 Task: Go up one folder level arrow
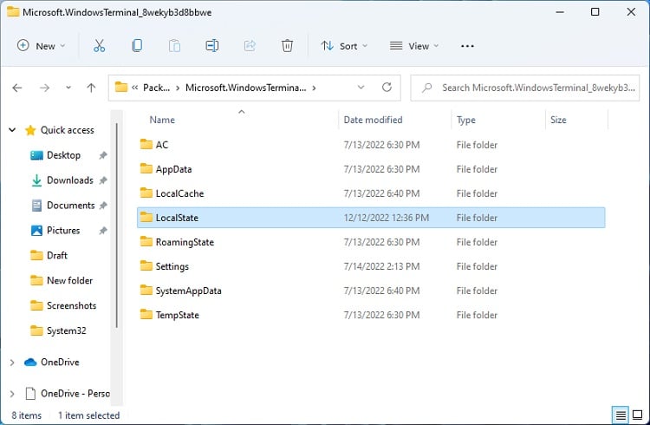91,88
